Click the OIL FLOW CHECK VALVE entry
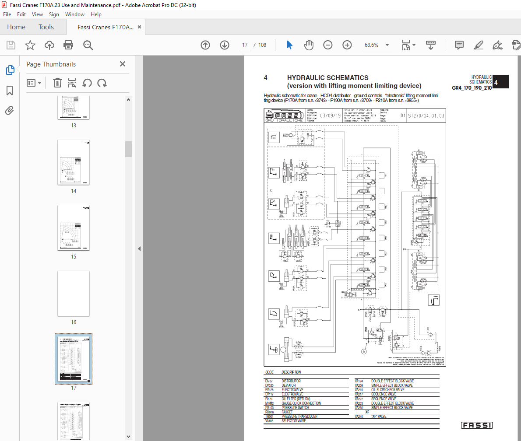The image size is (521, 441). tap(388, 390)
